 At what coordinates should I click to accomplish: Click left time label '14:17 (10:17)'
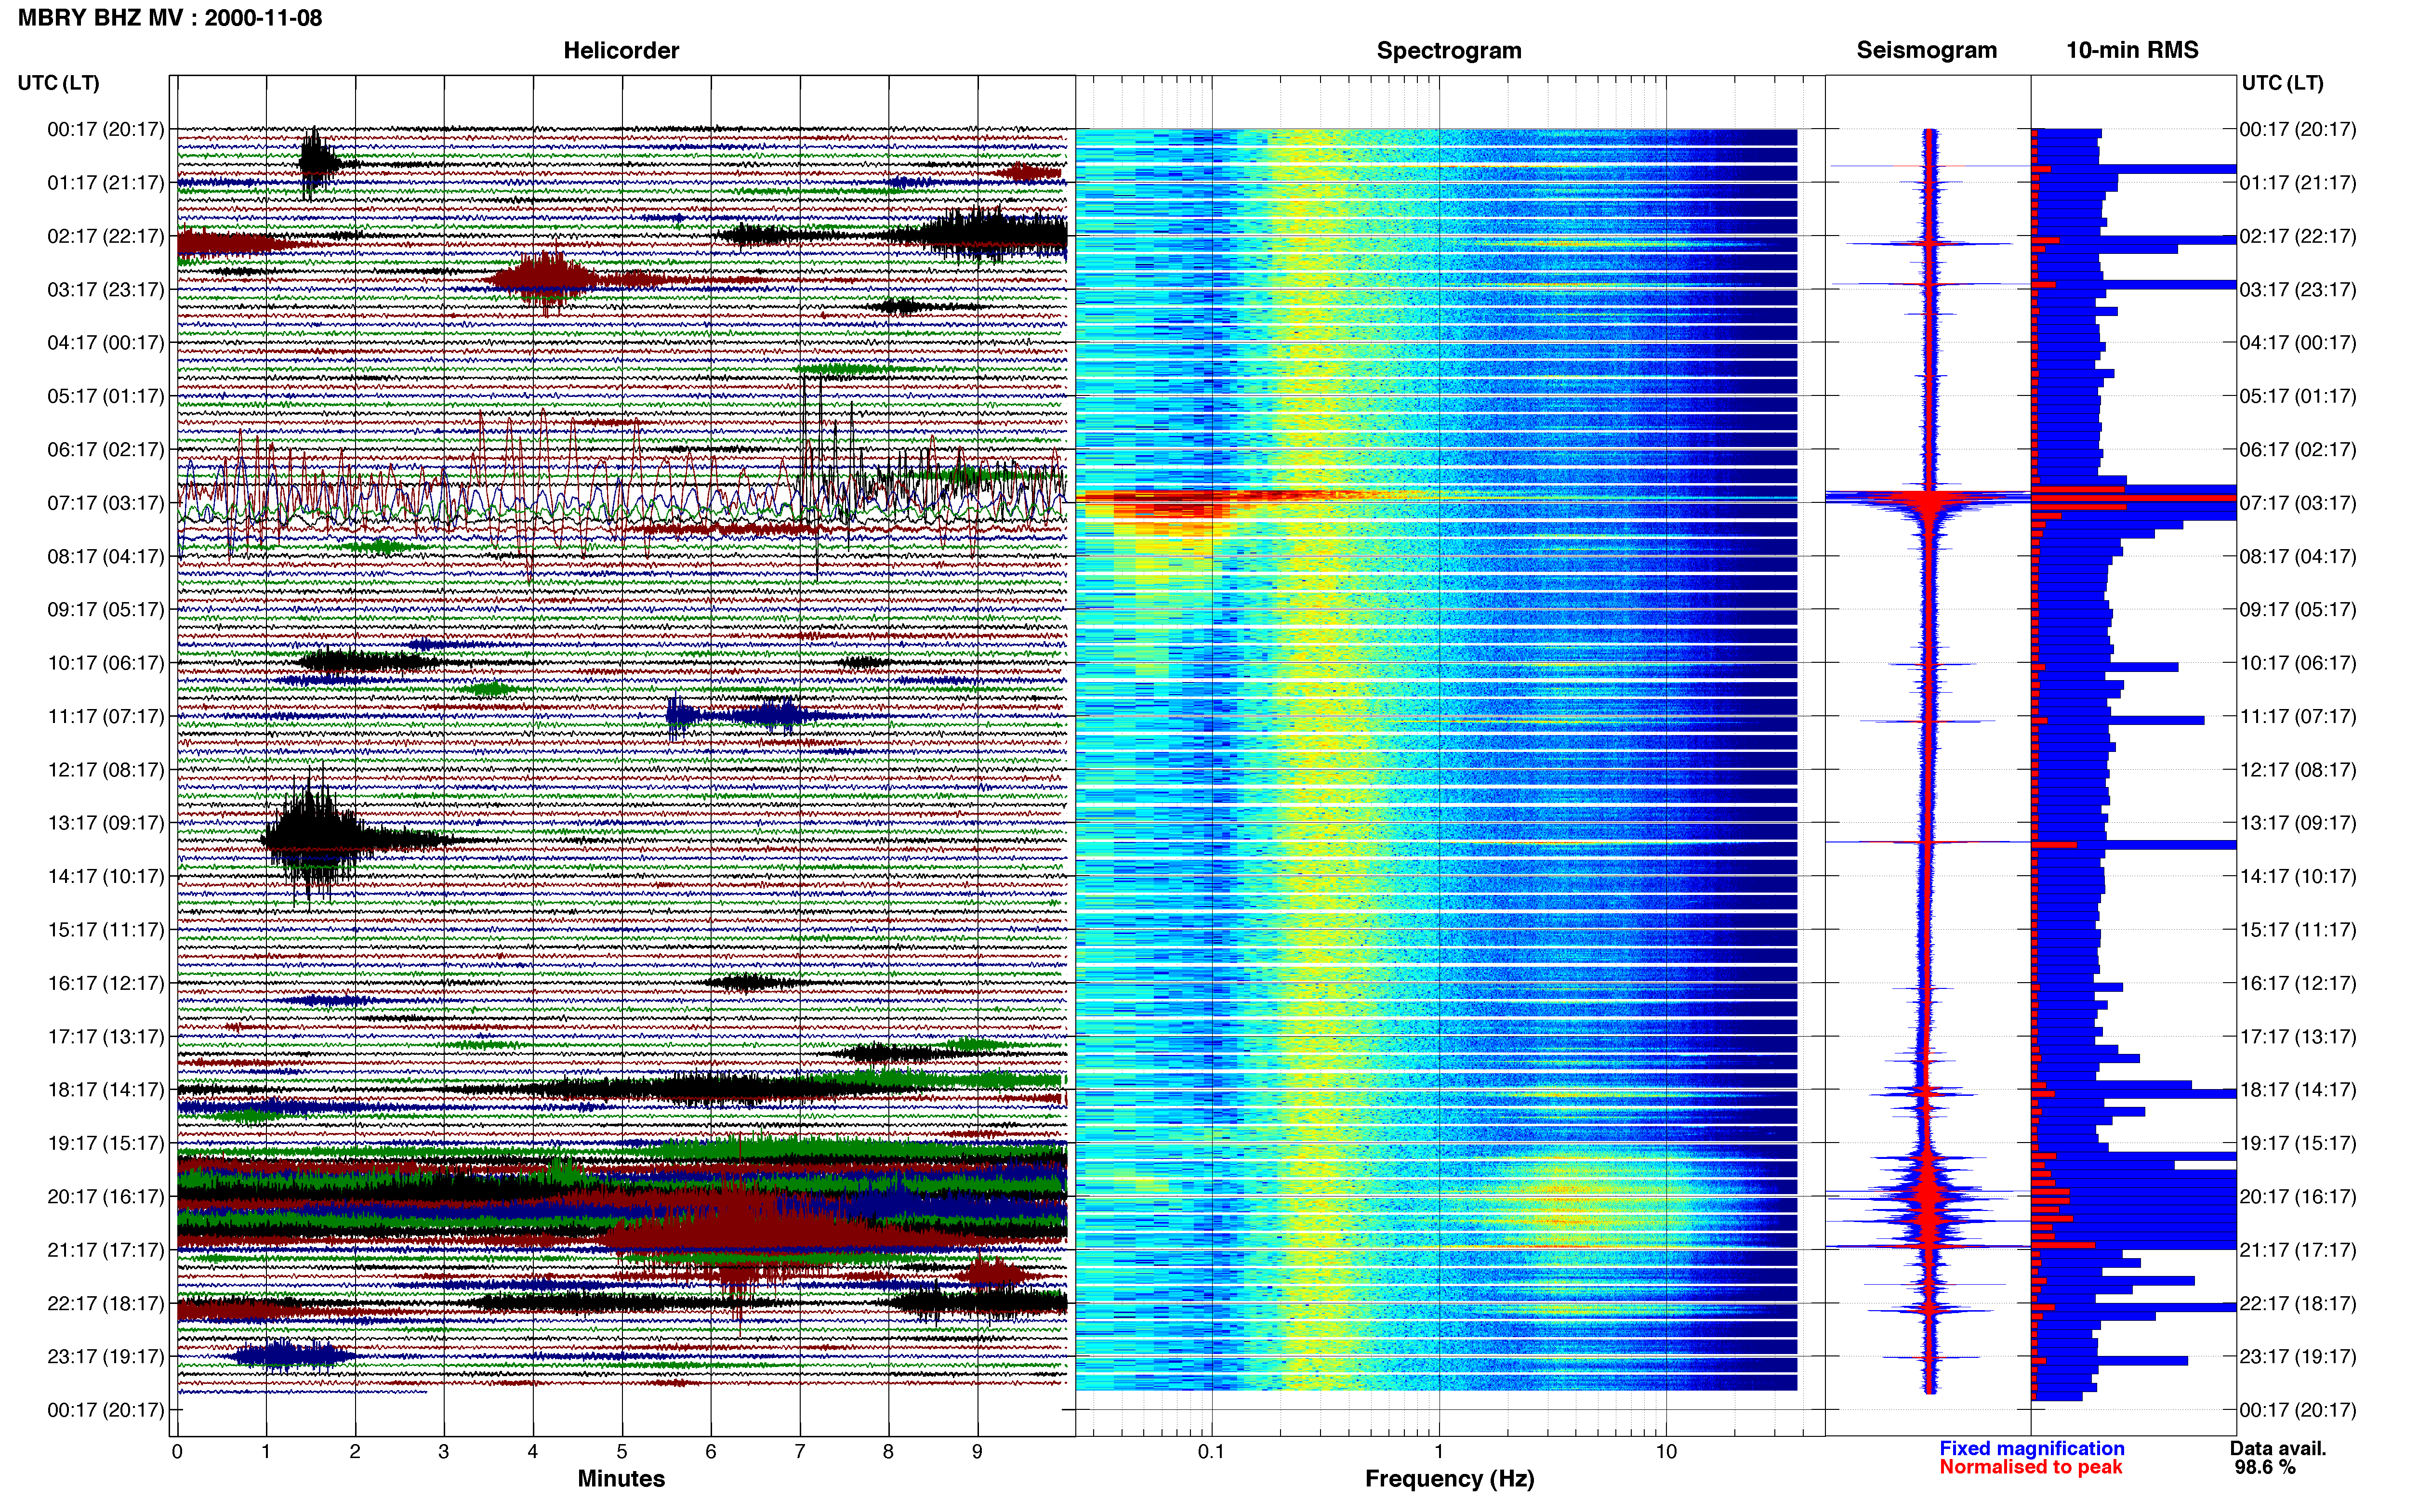pyautogui.click(x=106, y=876)
